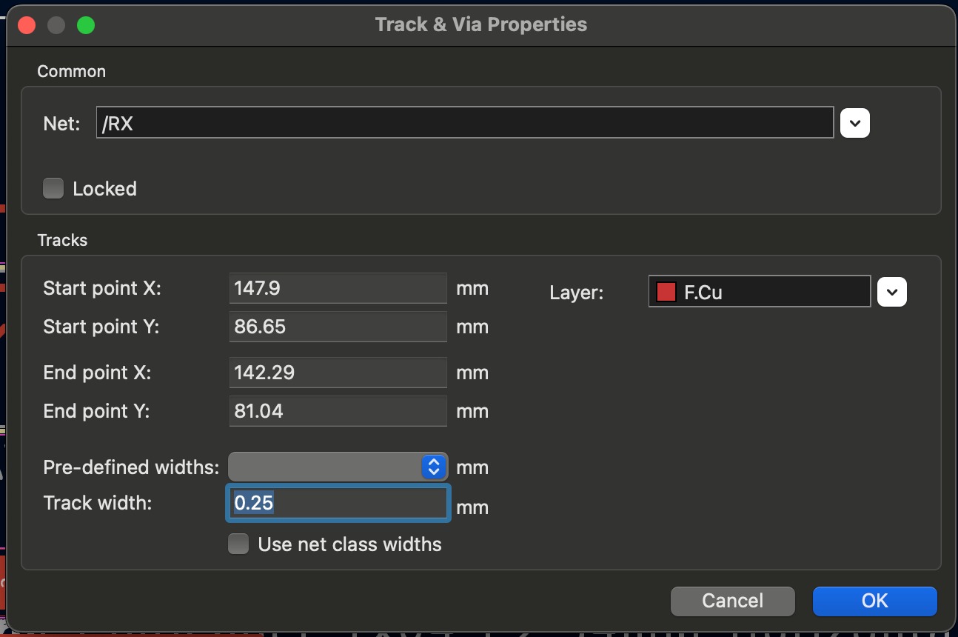Close the Track & Via Properties dialog
This screenshot has width=958, height=637.
(27, 25)
